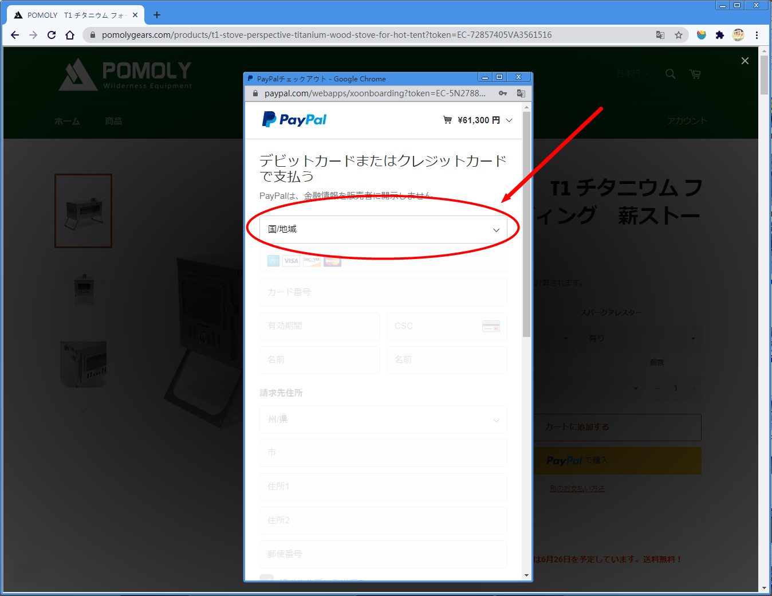The width and height of the screenshot is (772, 596).
Task: Click translate icon in PayPal popup address bar
Action: [x=521, y=93]
